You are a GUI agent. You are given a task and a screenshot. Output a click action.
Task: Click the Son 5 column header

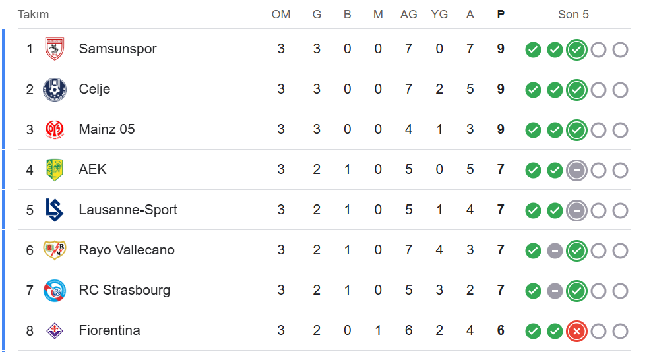(x=573, y=15)
